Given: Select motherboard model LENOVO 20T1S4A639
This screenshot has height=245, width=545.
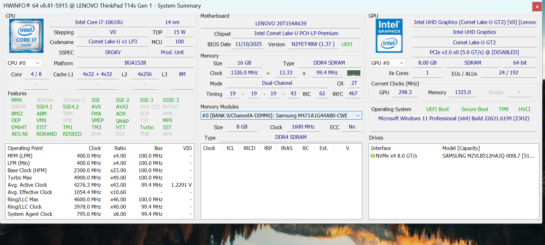Looking at the screenshot, I should coord(281,23).
